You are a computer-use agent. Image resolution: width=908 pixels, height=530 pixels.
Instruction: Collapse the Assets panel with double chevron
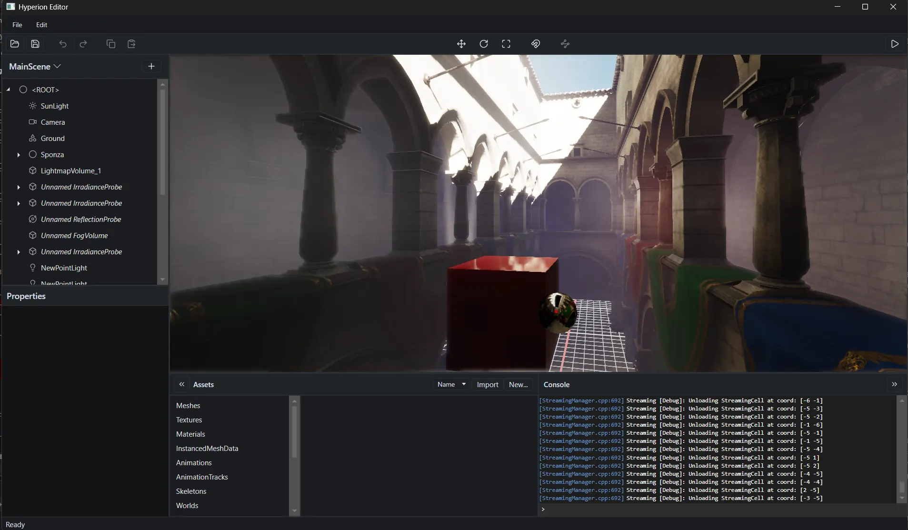point(181,384)
